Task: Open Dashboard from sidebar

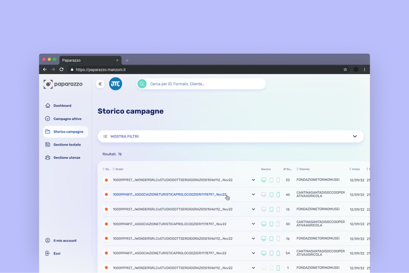Action: [62, 106]
